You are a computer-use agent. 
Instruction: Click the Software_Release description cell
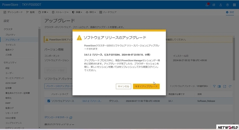coord(206,101)
